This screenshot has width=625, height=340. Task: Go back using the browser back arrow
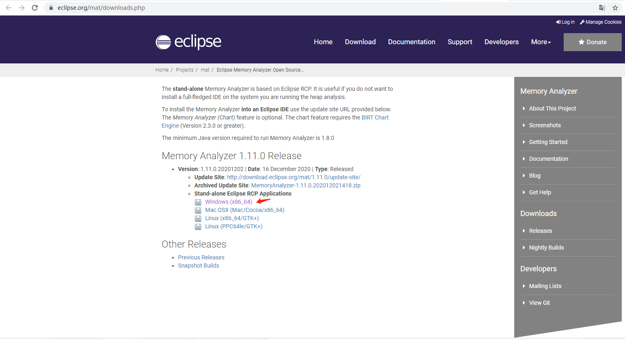[x=9, y=8]
